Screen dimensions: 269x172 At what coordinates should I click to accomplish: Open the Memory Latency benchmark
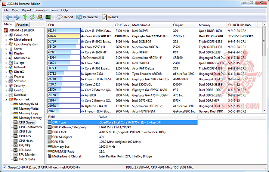coord(28,118)
